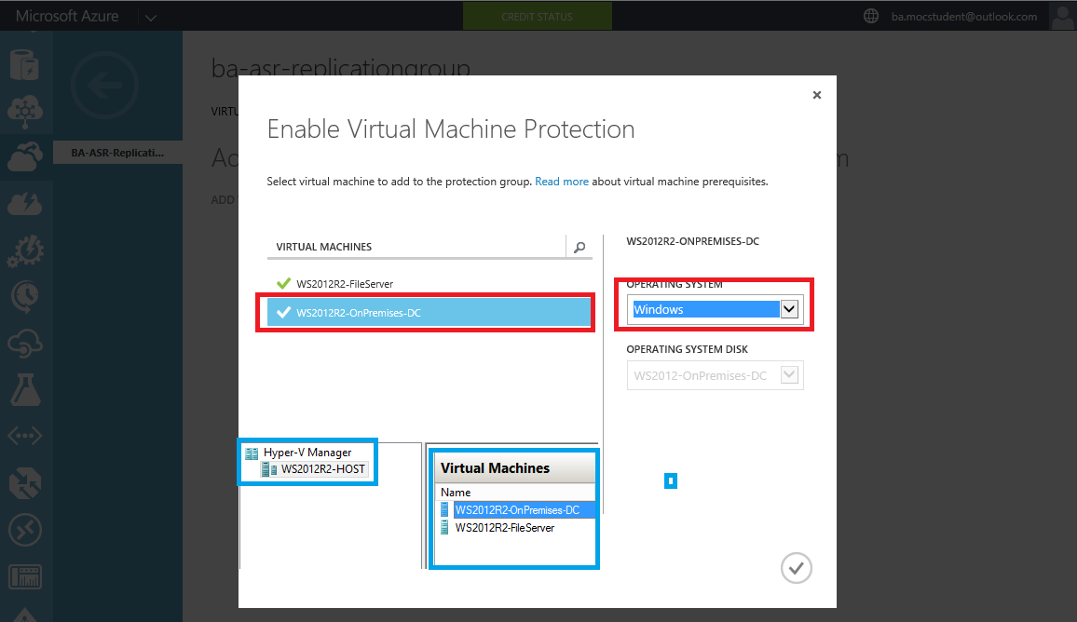The width and height of the screenshot is (1077, 622).
Task: Open the user account avatar
Action: (x=1063, y=17)
